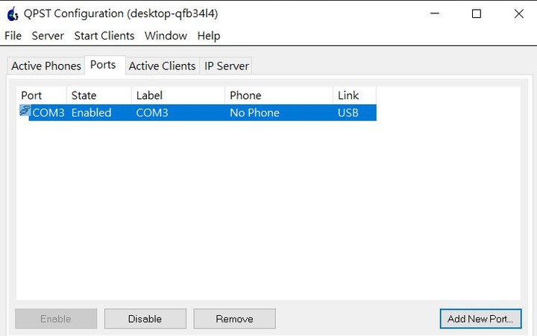Switch to the Active Clients tab
This screenshot has width=537, height=336.
click(162, 66)
